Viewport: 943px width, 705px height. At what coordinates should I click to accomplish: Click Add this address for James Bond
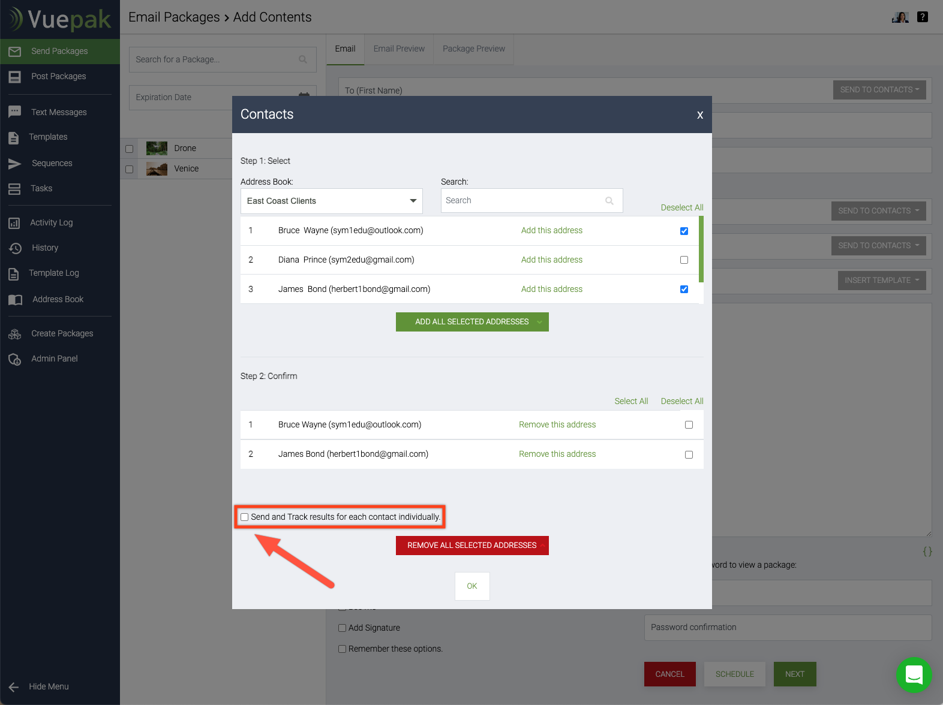(x=552, y=290)
